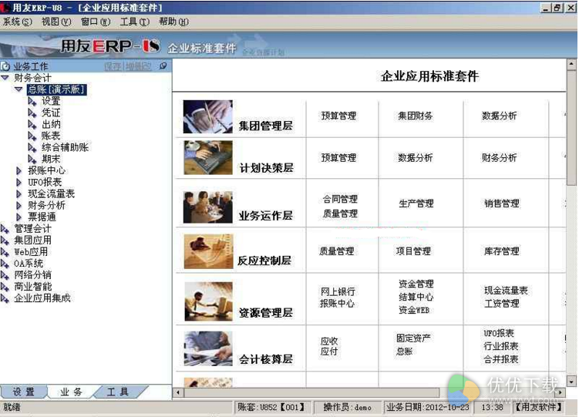Collapse the 财务会计 tree node

[5, 78]
